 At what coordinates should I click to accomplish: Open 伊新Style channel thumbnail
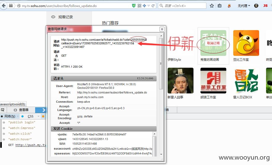[x=181, y=43]
